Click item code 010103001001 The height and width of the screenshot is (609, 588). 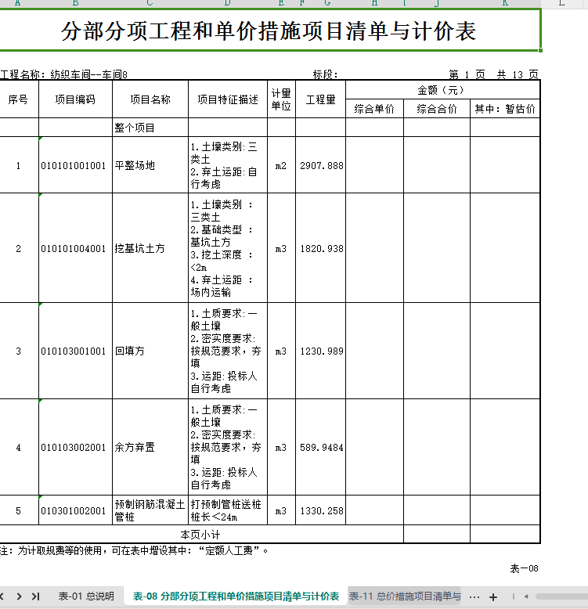pos(75,351)
